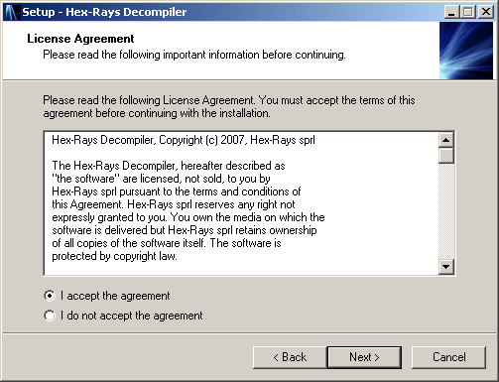Click the blue wizard banner image
Screen dimensions: 499x382
pyautogui.click(x=466, y=51)
